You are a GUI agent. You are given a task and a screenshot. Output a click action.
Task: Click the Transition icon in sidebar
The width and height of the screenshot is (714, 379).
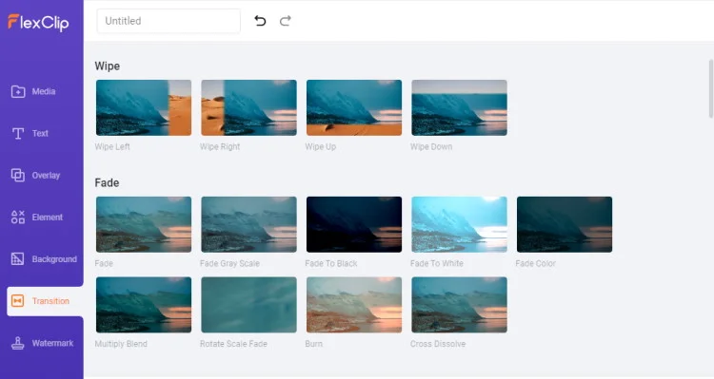pyautogui.click(x=18, y=301)
